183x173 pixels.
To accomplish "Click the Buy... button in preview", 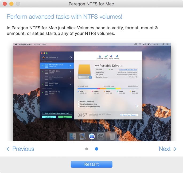I will pos(65,117).
